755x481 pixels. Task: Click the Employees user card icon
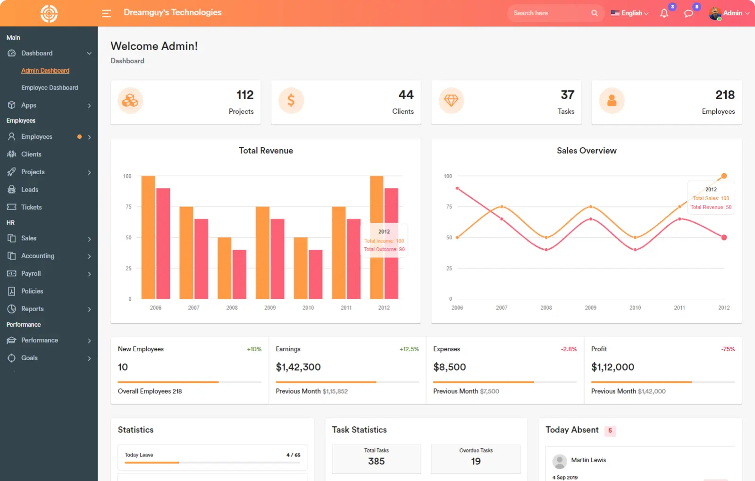612,101
